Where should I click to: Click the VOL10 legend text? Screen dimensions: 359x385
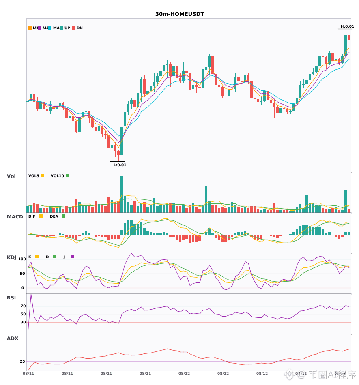pyautogui.click(x=57, y=176)
